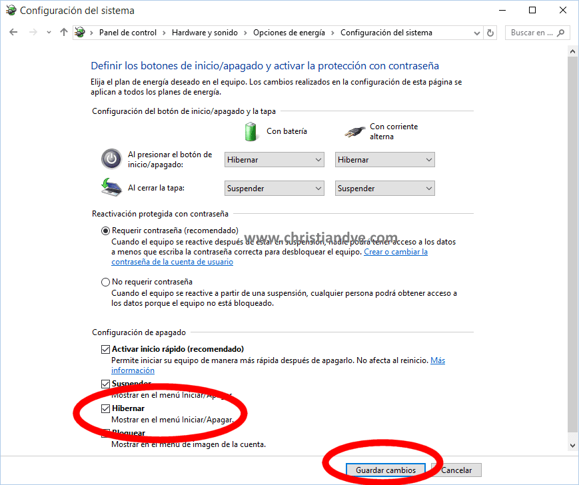Screen dimensions: 579x485
Task: Click the laptop lid close icon
Action: 111,187
